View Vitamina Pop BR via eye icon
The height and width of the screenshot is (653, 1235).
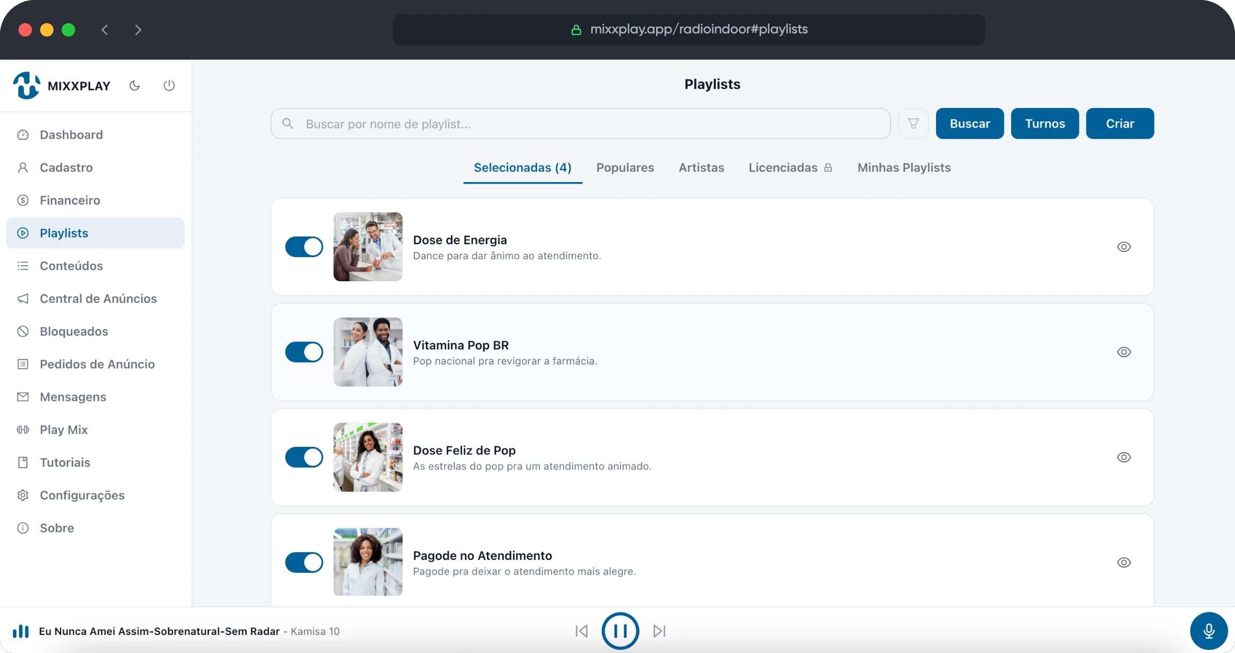(x=1124, y=352)
